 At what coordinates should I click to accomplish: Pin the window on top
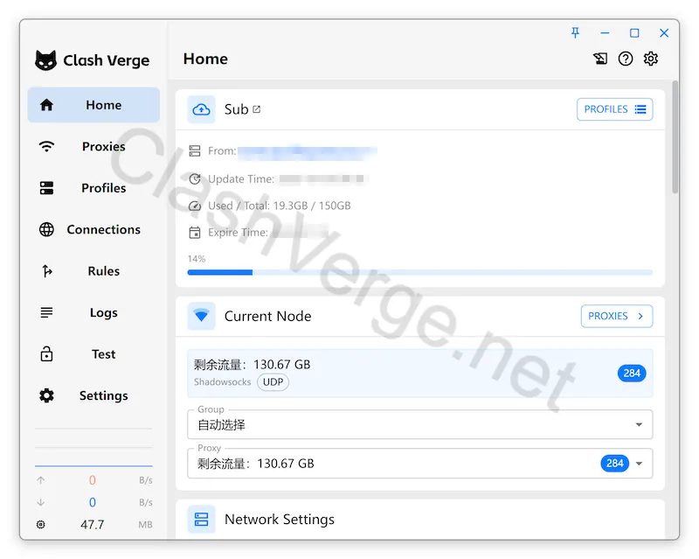[575, 32]
